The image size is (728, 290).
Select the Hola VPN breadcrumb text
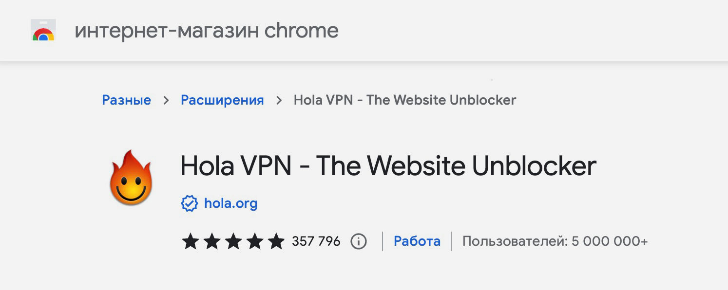404,100
